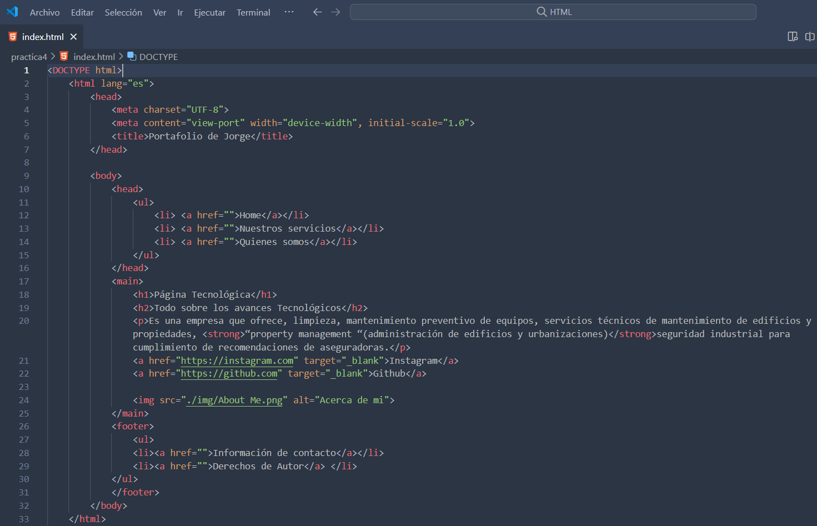Open the Ver menu
Image resolution: width=817 pixels, height=526 pixels.
(160, 12)
